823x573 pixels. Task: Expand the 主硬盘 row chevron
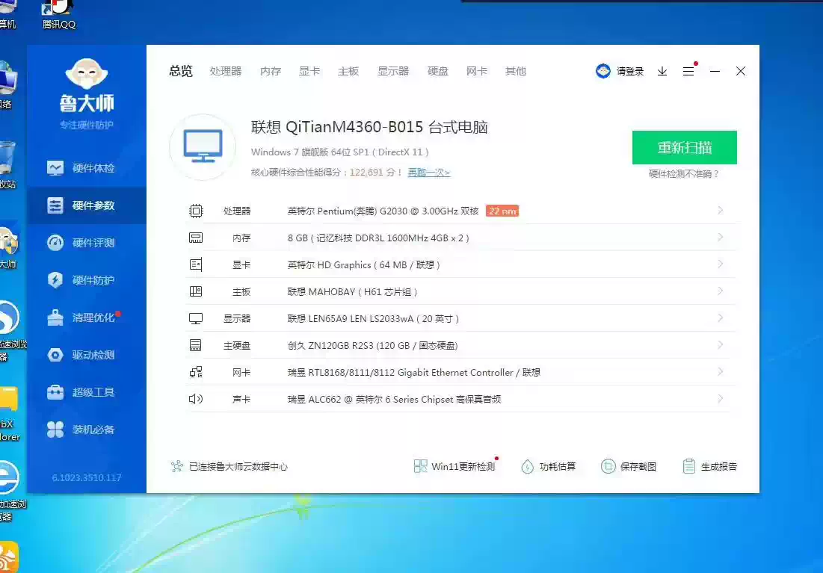click(x=721, y=345)
